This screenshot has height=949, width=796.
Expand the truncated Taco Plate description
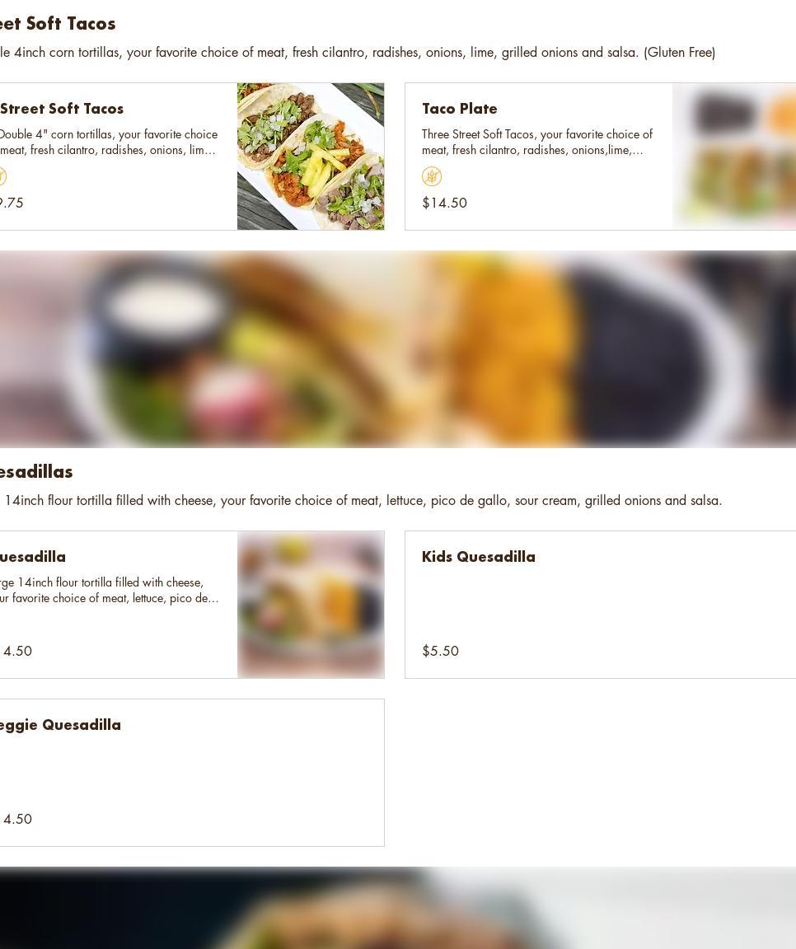tap(537, 143)
